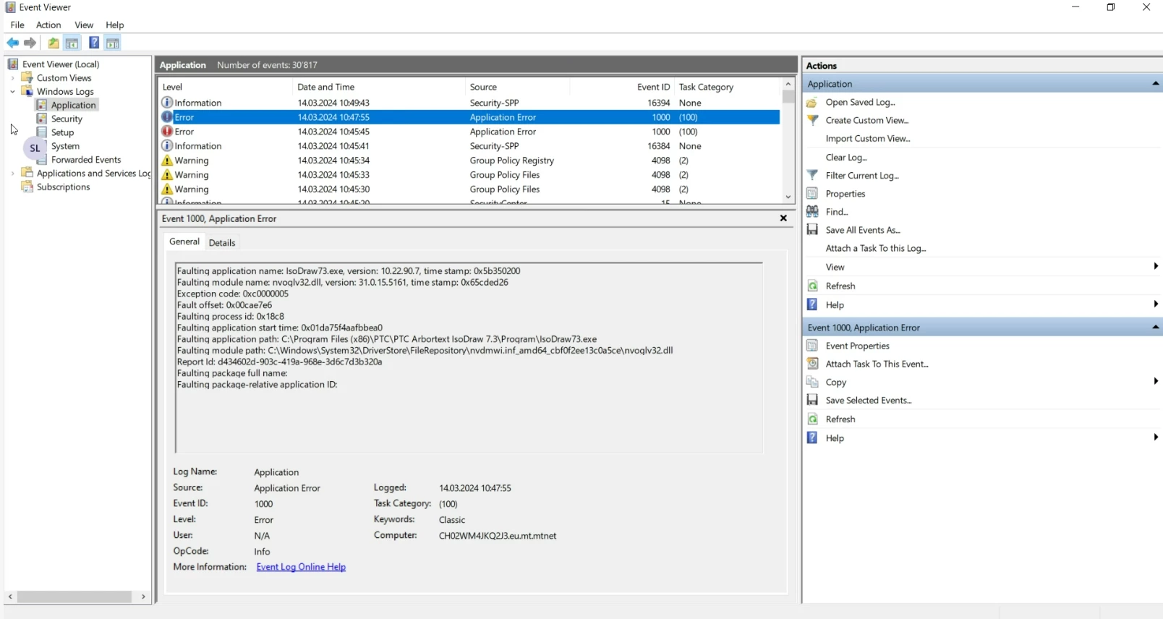
Task: Click Attach a Task To this Log
Action: pyautogui.click(x=876, y=248)
